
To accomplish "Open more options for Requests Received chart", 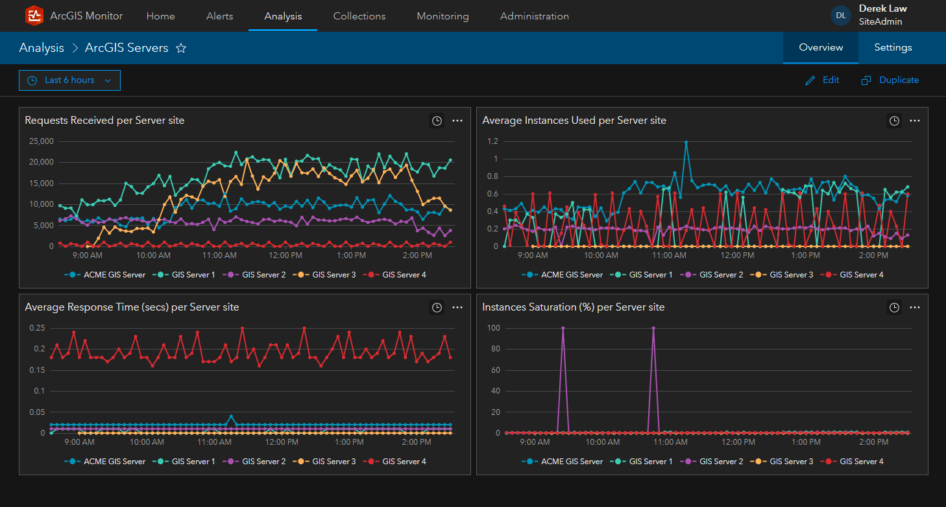I will click(x=457, y=121).
